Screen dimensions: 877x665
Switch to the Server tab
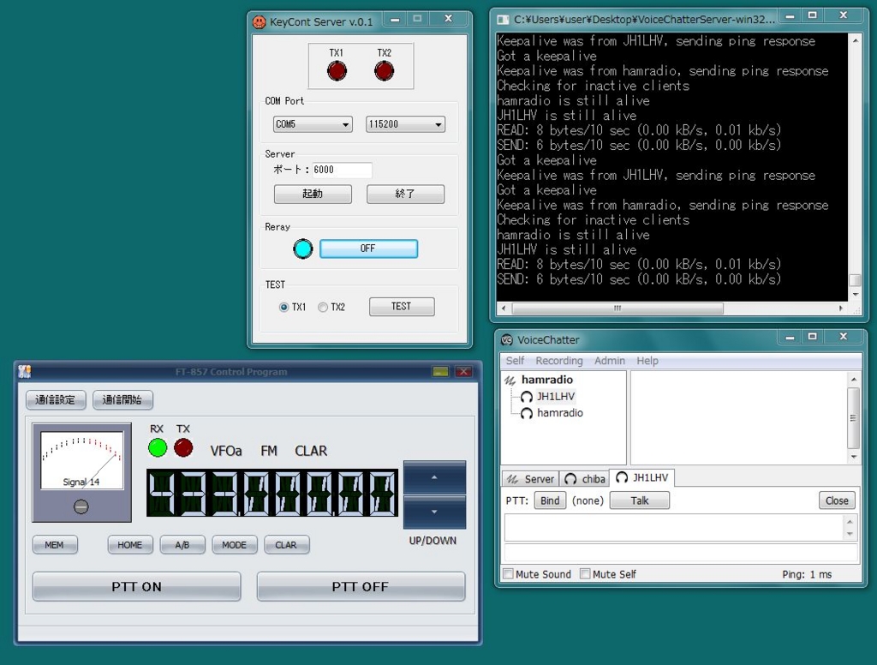pyautogui.click(x=529, y=479)
